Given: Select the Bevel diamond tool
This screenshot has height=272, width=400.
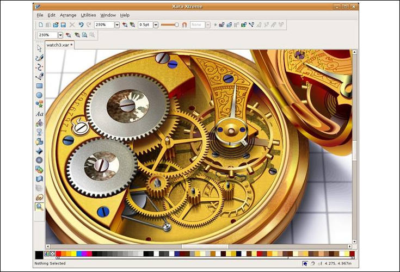Looking at the screenshot, I should point(39,151).
